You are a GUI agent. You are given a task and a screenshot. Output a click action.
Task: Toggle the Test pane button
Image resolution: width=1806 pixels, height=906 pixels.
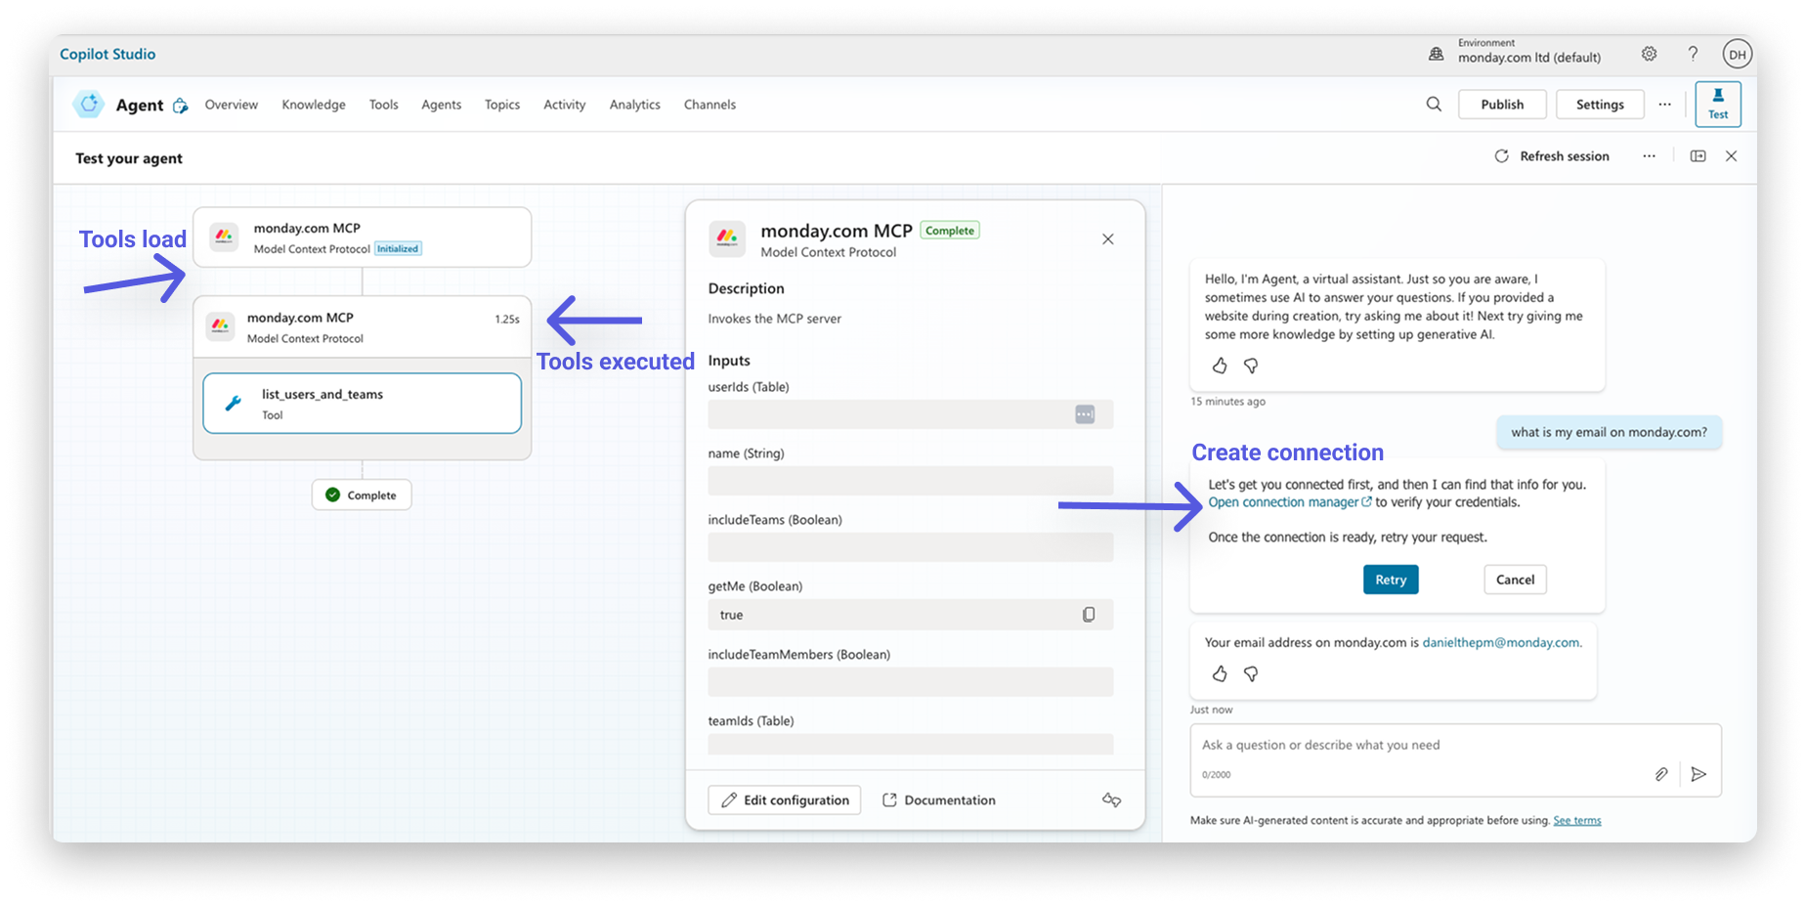1718,104
